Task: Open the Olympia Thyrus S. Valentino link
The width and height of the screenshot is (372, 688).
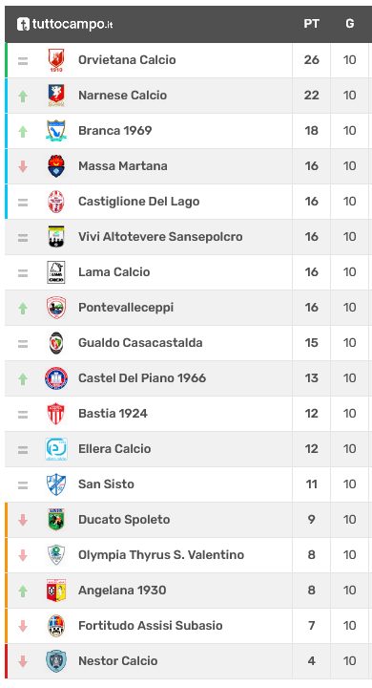Action: click(x=161, y=555)
